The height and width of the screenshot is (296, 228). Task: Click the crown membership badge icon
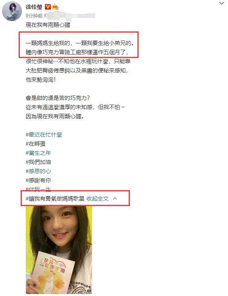click(x=55, y=7)
